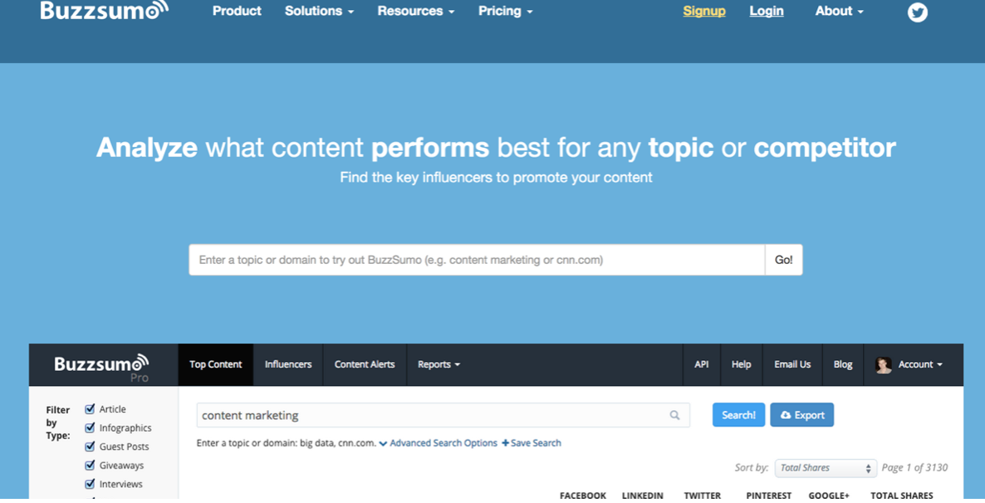
Task: Open the Blog menu item
Action: (x=843, y=364)
